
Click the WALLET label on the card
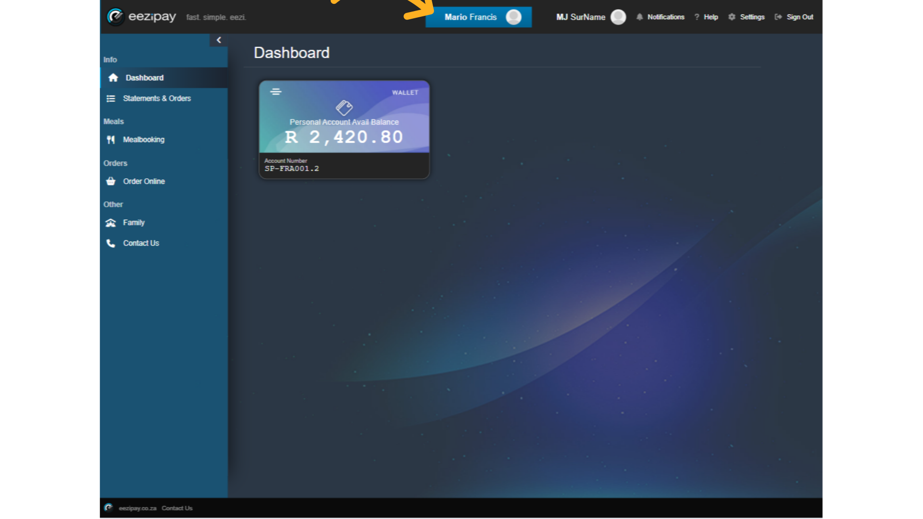tap(405, 93)
